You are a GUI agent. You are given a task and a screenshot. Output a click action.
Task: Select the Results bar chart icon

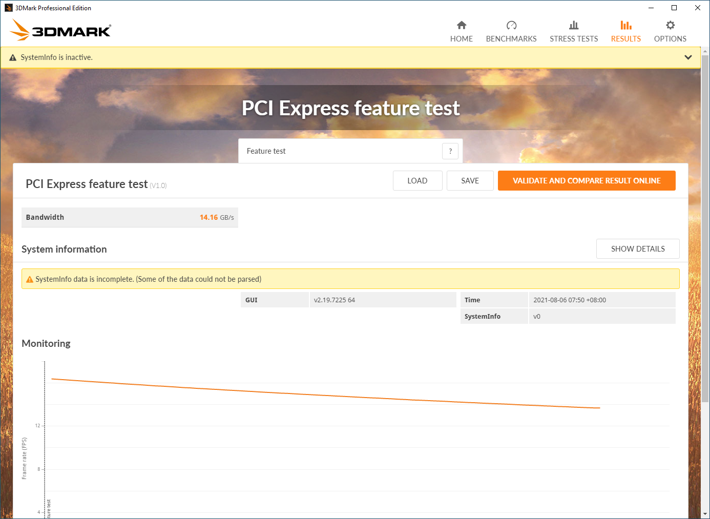pyautogui.click(x=625, y=25)
